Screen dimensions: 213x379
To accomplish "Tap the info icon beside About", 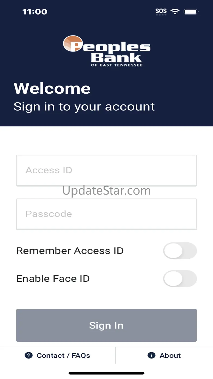I will click(151, 355).
